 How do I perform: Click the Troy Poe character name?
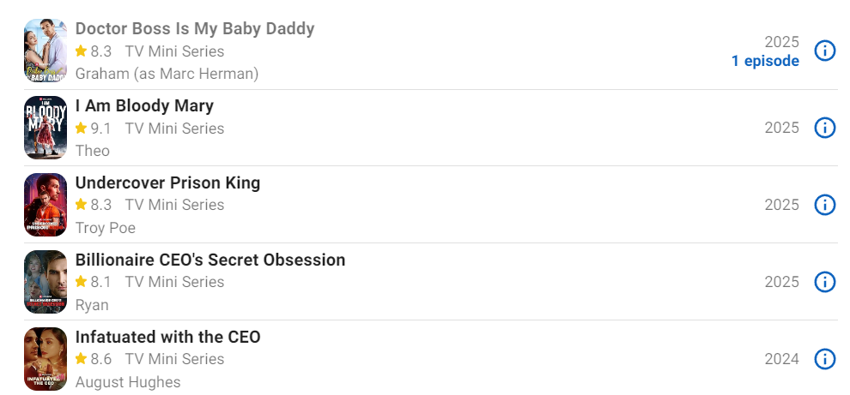pos(105,228)
